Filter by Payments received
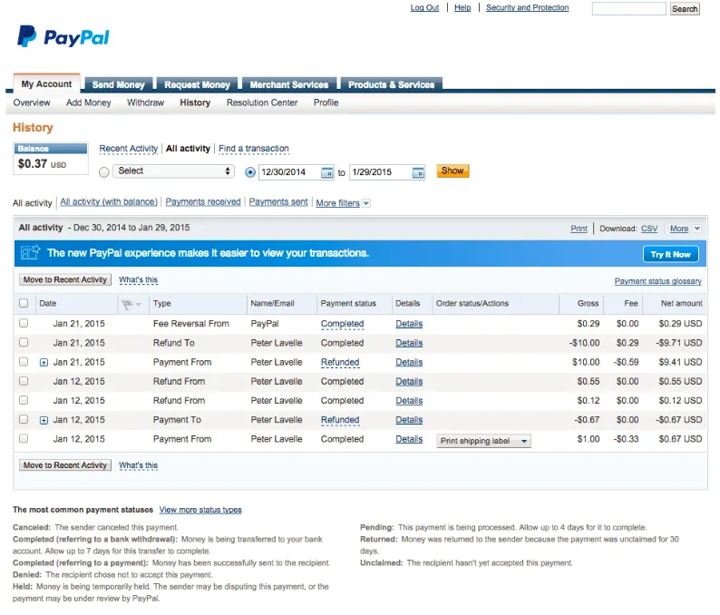 (203, 201)
